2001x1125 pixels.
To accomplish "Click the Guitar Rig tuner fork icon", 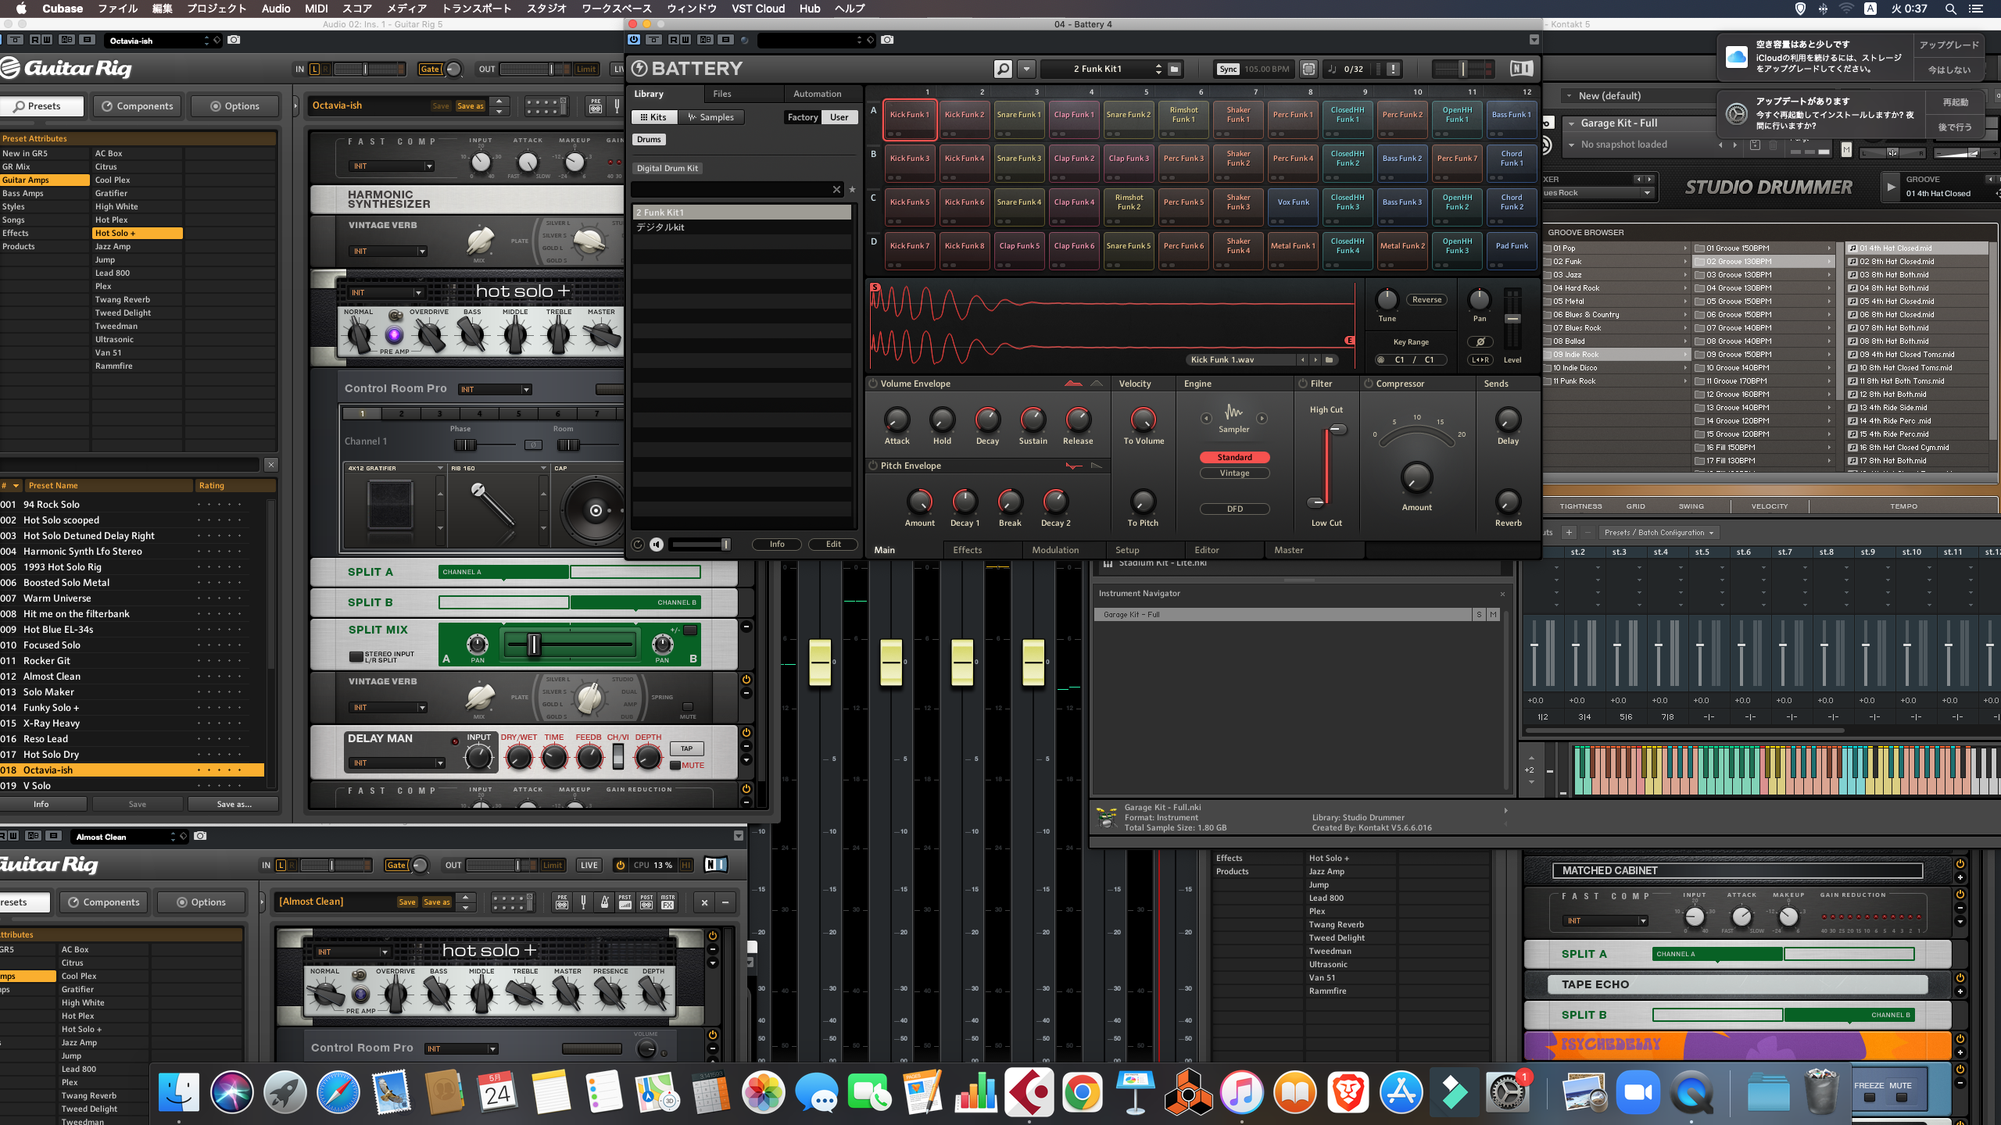I will point(583,902).
